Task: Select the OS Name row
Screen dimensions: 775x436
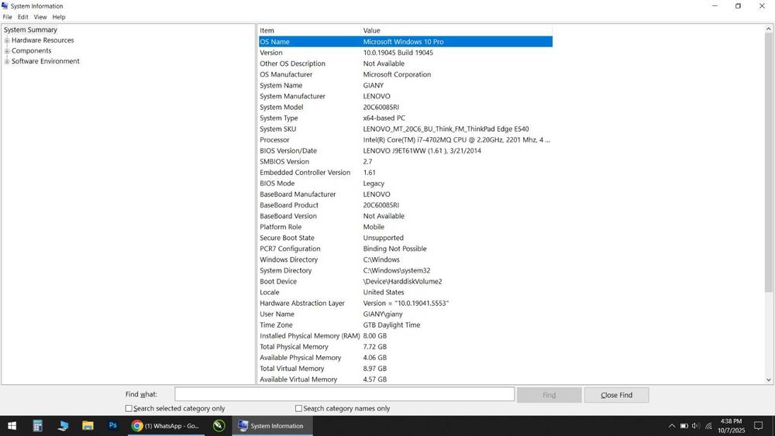Action: (405, 42)
